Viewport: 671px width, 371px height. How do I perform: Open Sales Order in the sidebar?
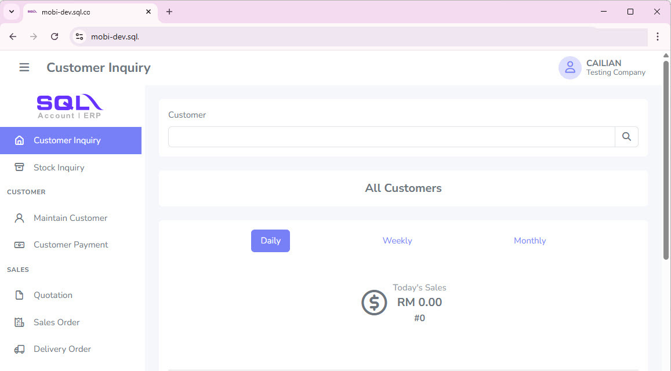tap(71, 322)
